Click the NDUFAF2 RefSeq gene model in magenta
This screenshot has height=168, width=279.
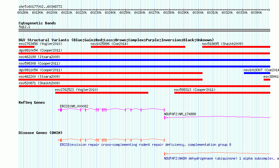coord(217,117)
